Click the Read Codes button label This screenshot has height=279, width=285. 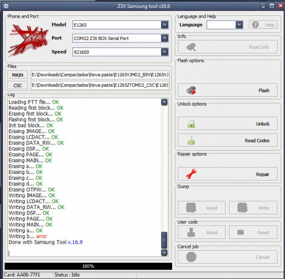click(x=257, y=140)
